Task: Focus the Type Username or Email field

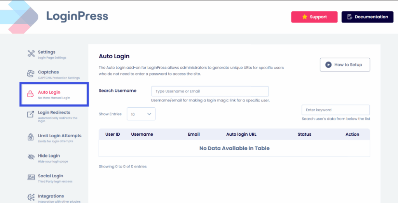Action: 210,91
